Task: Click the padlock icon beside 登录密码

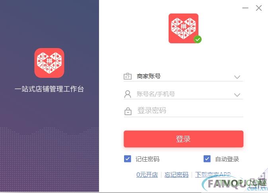Action: (x=128, y=111)
